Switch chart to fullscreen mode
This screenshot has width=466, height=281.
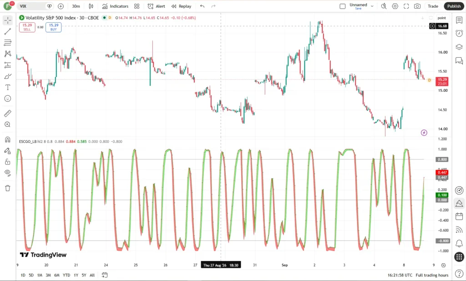[x=406, y=6]
